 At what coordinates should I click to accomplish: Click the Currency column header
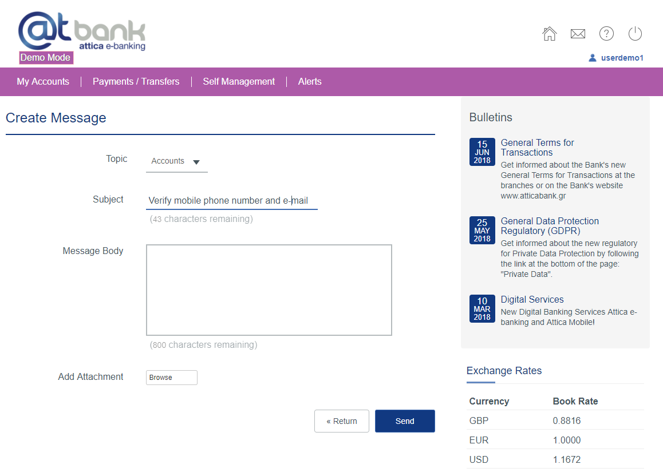[x=489, y=401]
